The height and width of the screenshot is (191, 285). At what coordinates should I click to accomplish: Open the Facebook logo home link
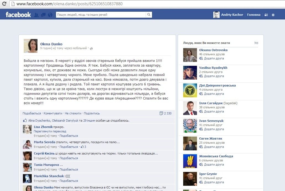click(18, 15)
